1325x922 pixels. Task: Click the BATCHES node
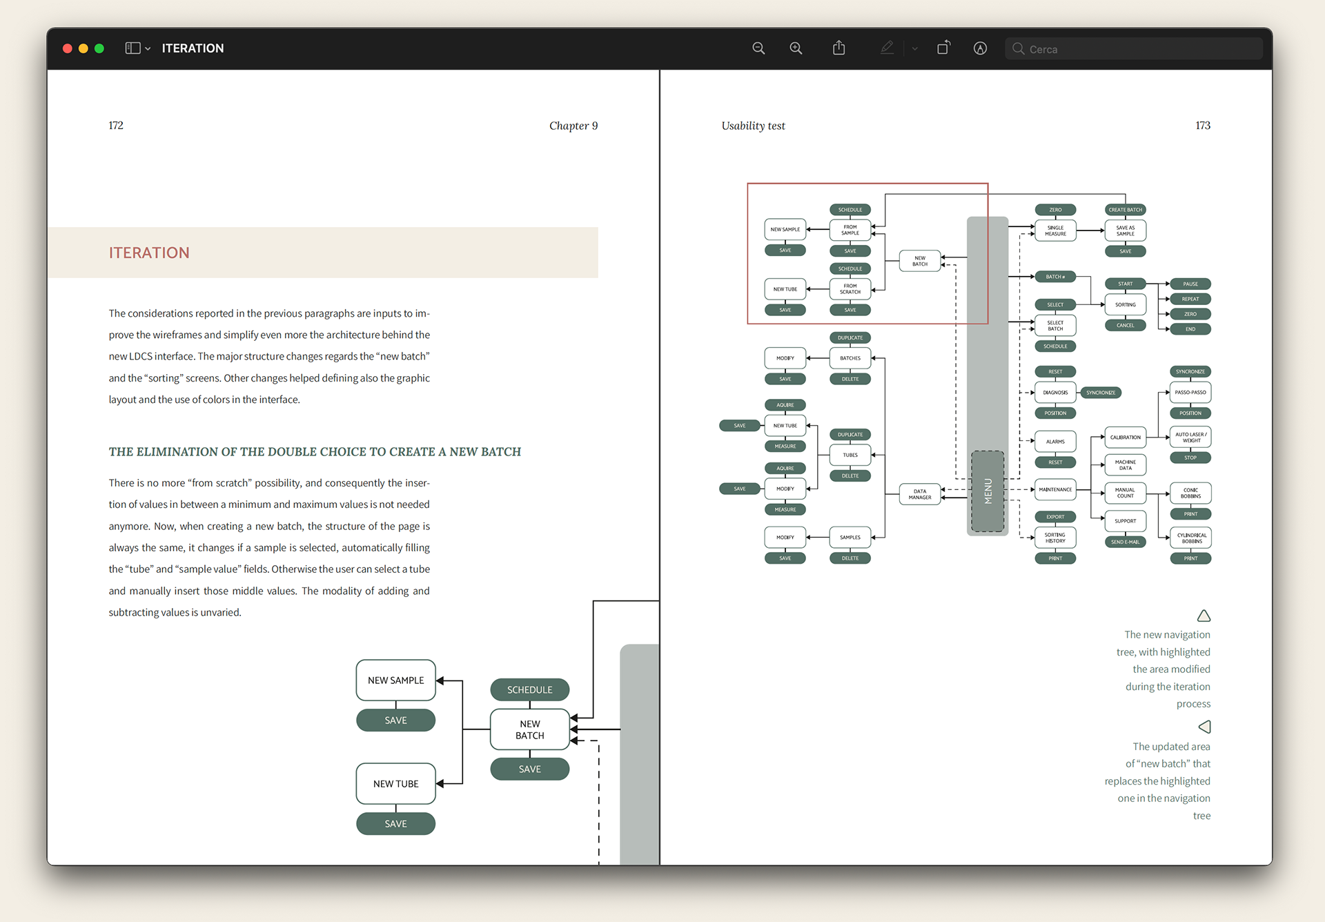850,358
